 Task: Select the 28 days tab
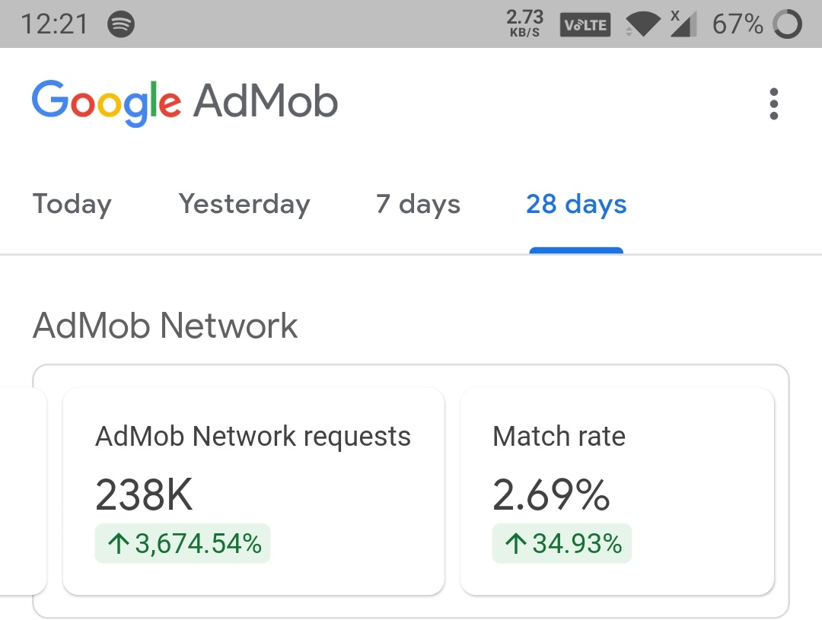click(576, 205)
